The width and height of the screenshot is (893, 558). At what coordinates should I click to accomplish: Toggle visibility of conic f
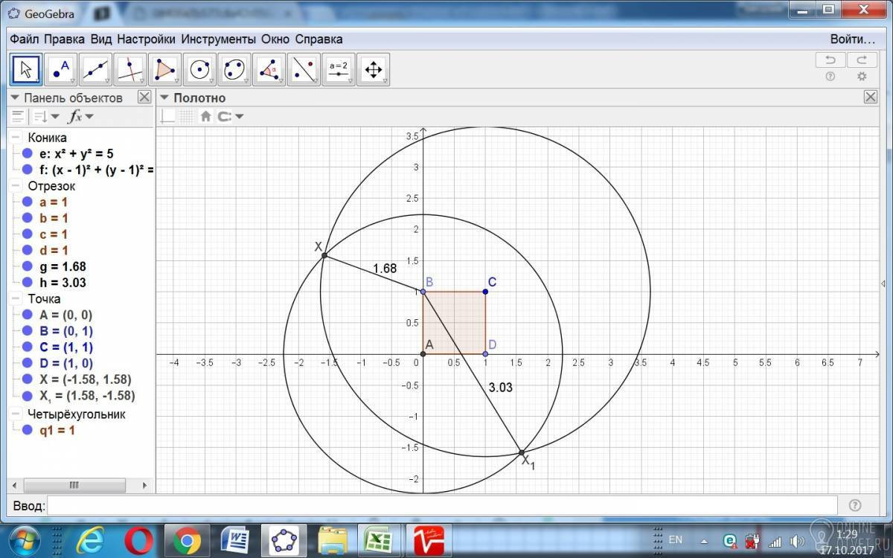(x=28, y=170)
